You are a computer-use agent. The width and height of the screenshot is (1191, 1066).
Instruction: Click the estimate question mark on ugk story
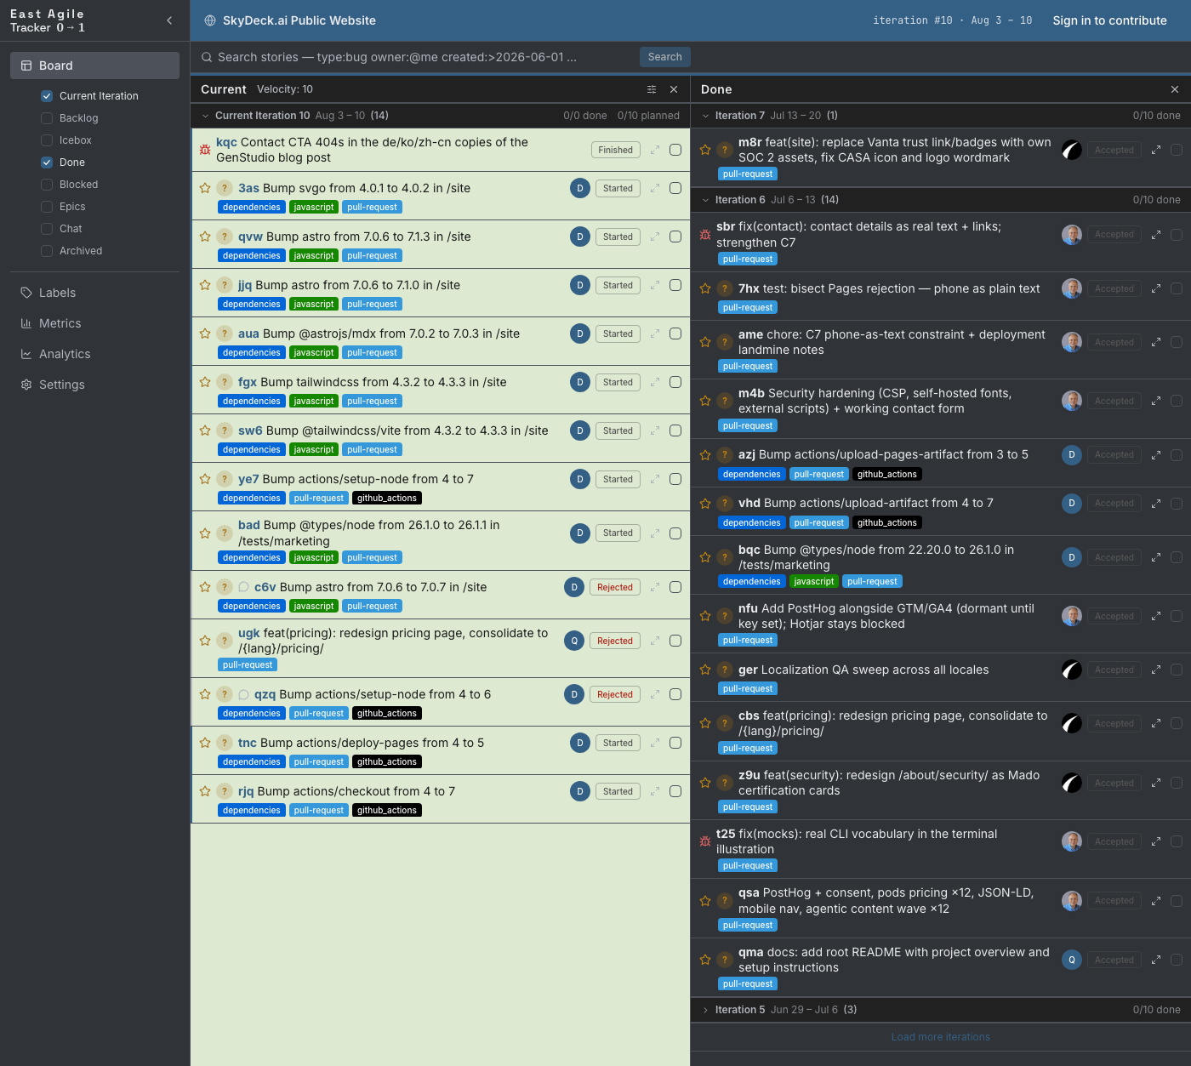(x=225, y=641)
